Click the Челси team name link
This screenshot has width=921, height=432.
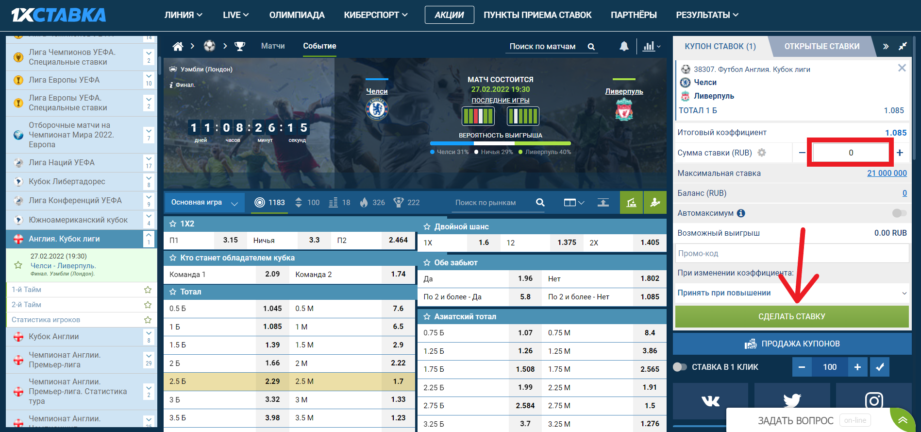coord(377,91)
